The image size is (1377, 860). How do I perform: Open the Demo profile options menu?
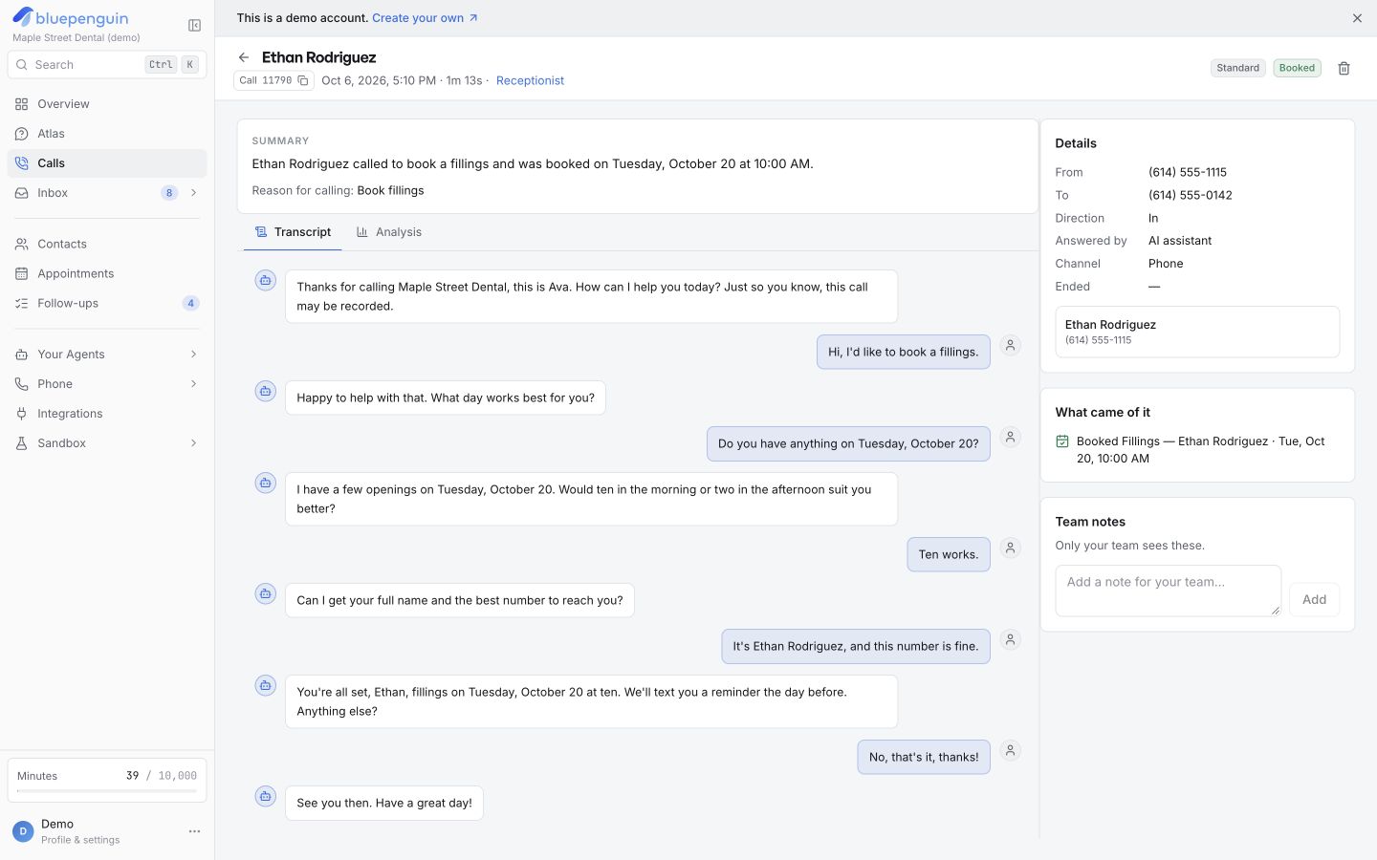[194, 831]
